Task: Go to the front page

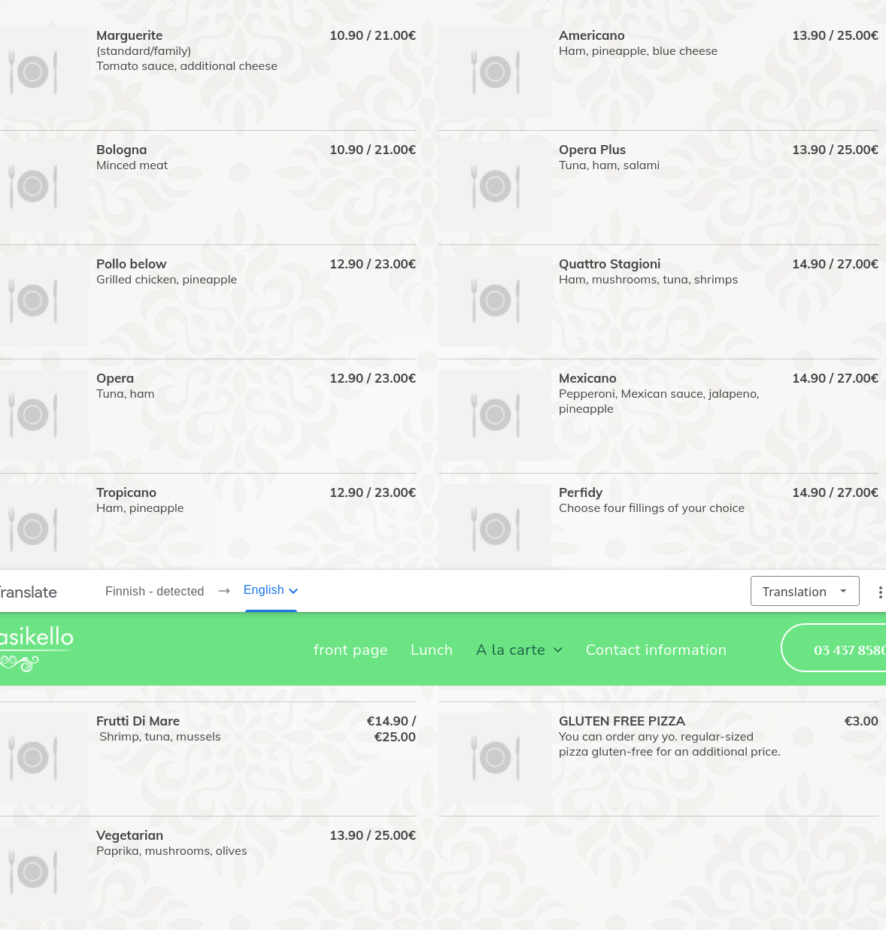Action: click(x=350, y=650)
